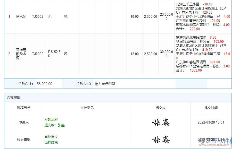Click the 申请人 signature image
Viewport: 232px width, 149px height.
coord(160,121)
